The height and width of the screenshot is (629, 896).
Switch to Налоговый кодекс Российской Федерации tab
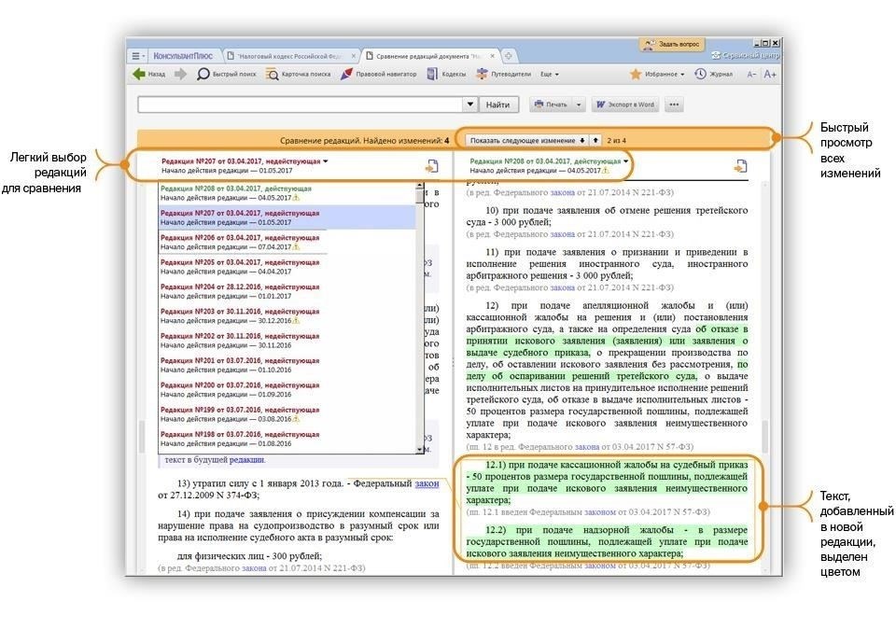292,56
